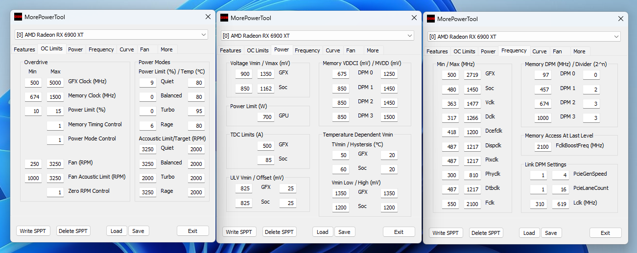The image size is (637, 253).
Task: Click DPM 3 MVDD field showing 1500
Action: (x=389, y=117)
